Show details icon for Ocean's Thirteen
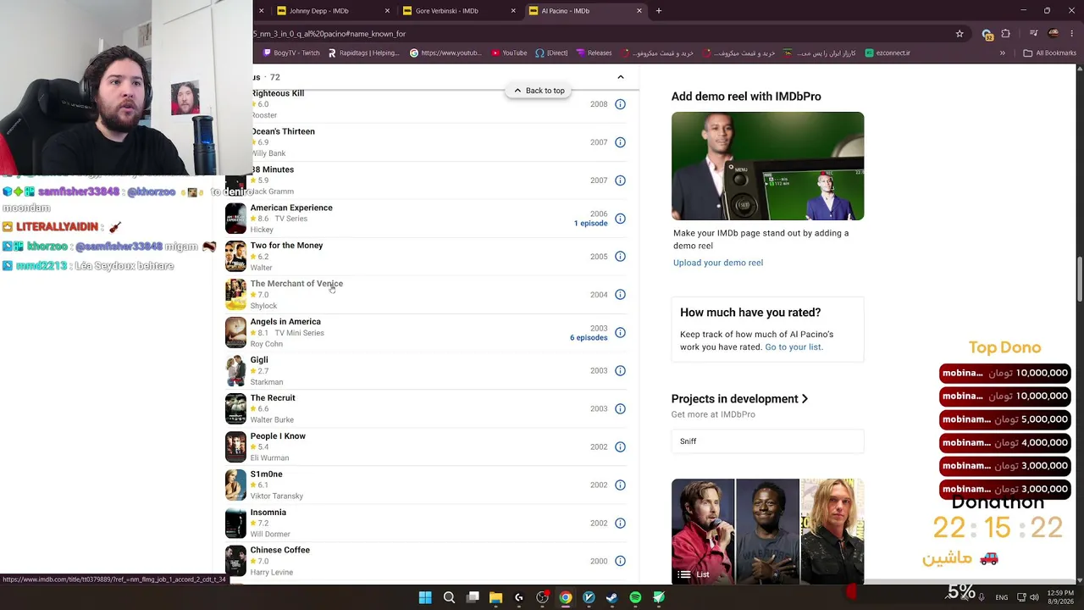 coord(620,142)
